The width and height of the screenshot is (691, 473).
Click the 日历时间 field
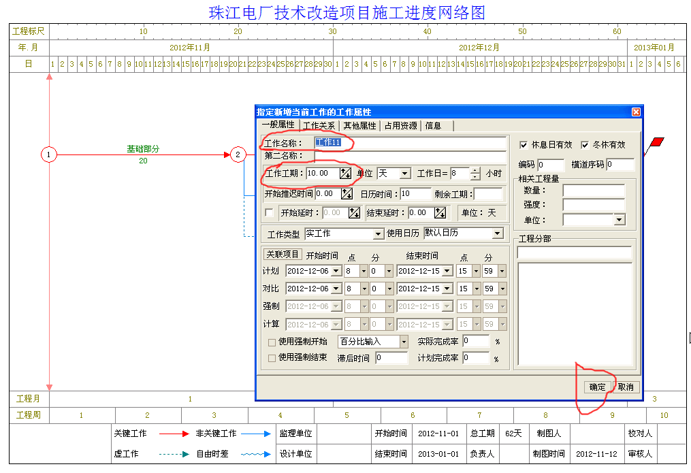[415, 193]
